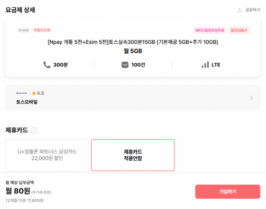Select U+알뜰폰 파트너스 삼성카드 discount option
Viewport: 266px width, 209px height.
pos(47,155)
